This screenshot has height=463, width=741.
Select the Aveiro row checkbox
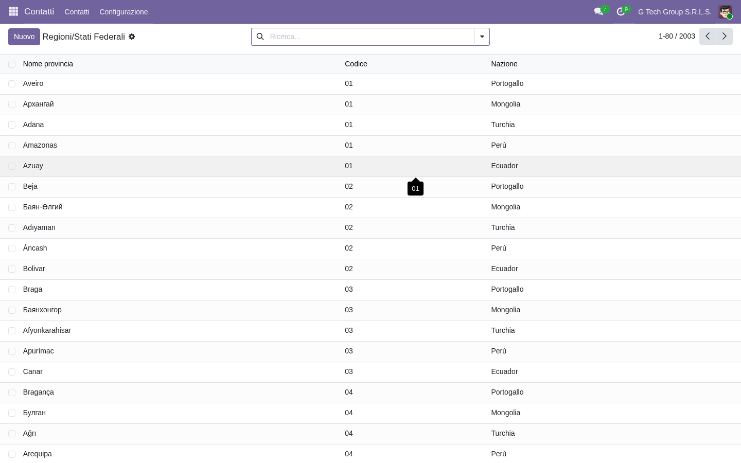12,84
